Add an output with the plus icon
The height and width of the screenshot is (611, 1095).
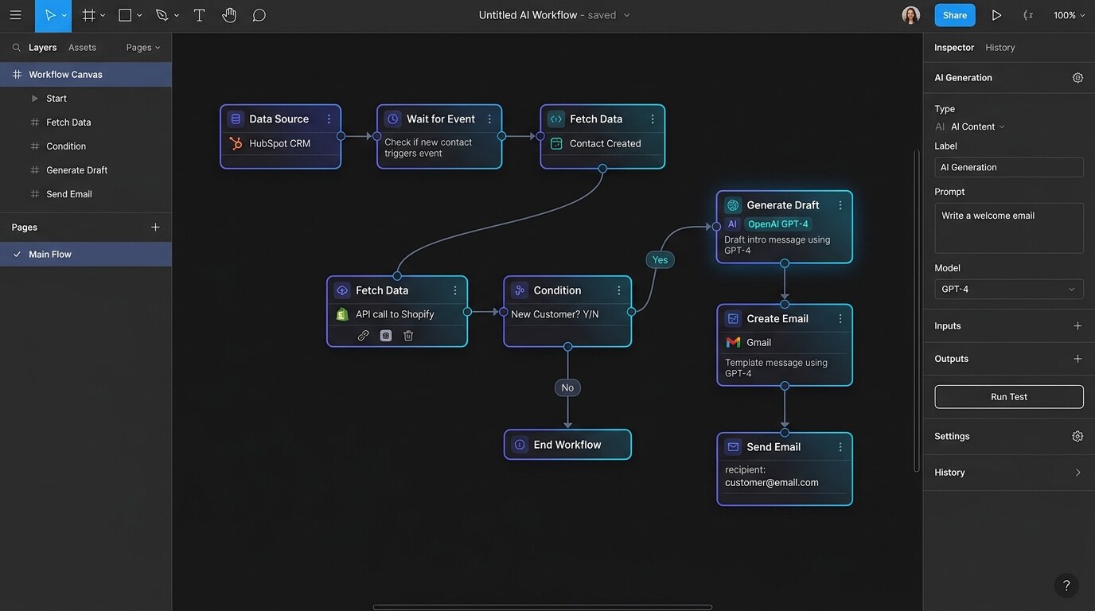tap(1077, 359)
